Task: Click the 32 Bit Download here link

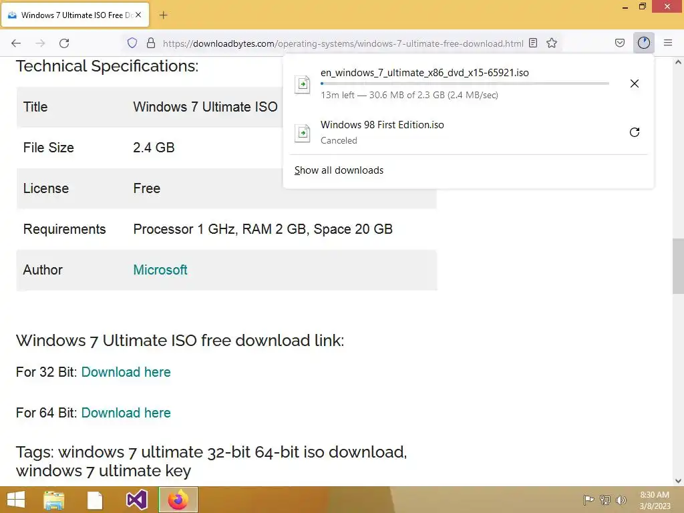Action: [x=126, y=372]
